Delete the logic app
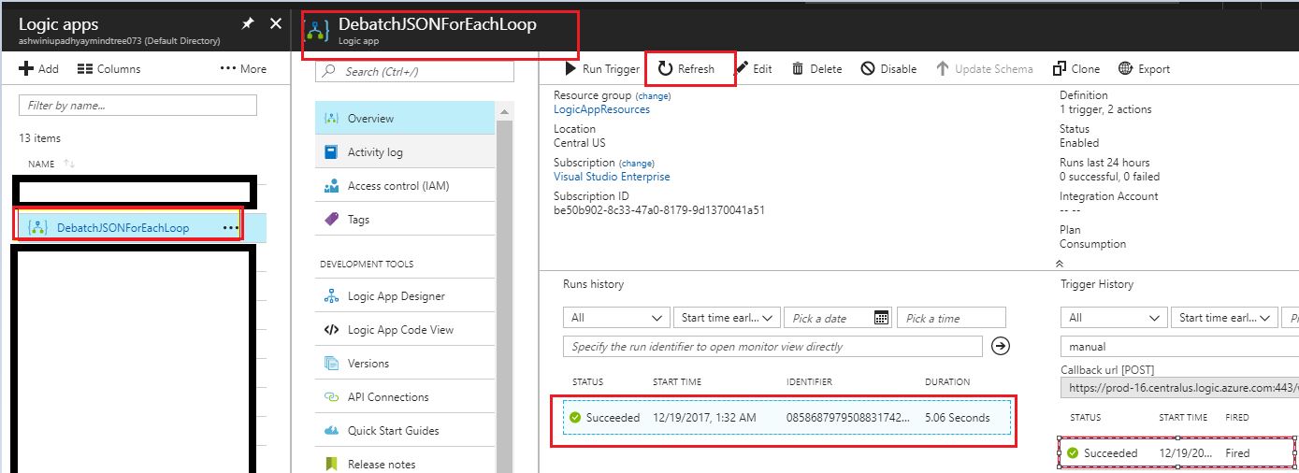Image resolution: width=1299 pixels, height=473 pixels. [x=816, y=69]
